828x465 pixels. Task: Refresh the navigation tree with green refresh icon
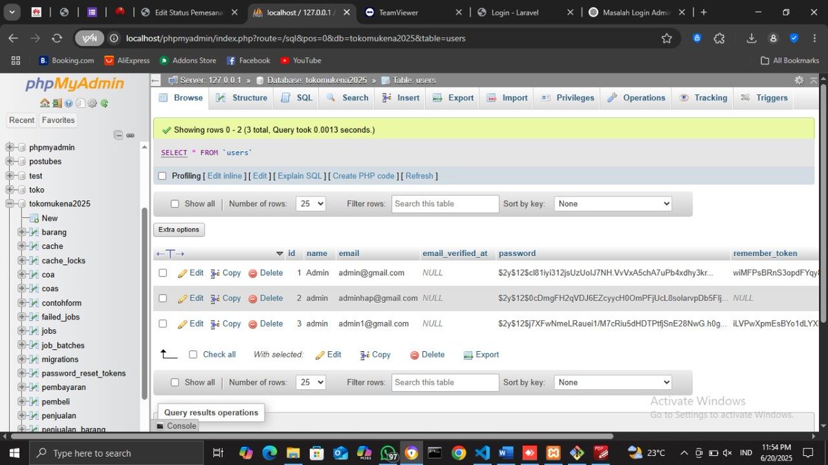click(x=104, y=103)
